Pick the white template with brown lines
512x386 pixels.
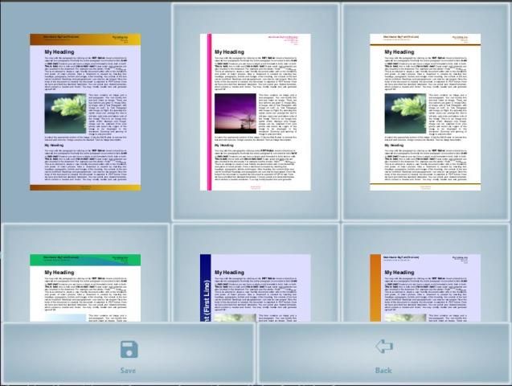click(425, 112)
